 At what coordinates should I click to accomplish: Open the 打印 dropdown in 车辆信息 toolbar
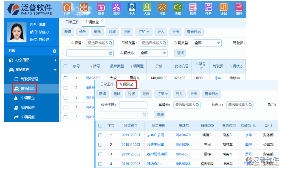144,32
